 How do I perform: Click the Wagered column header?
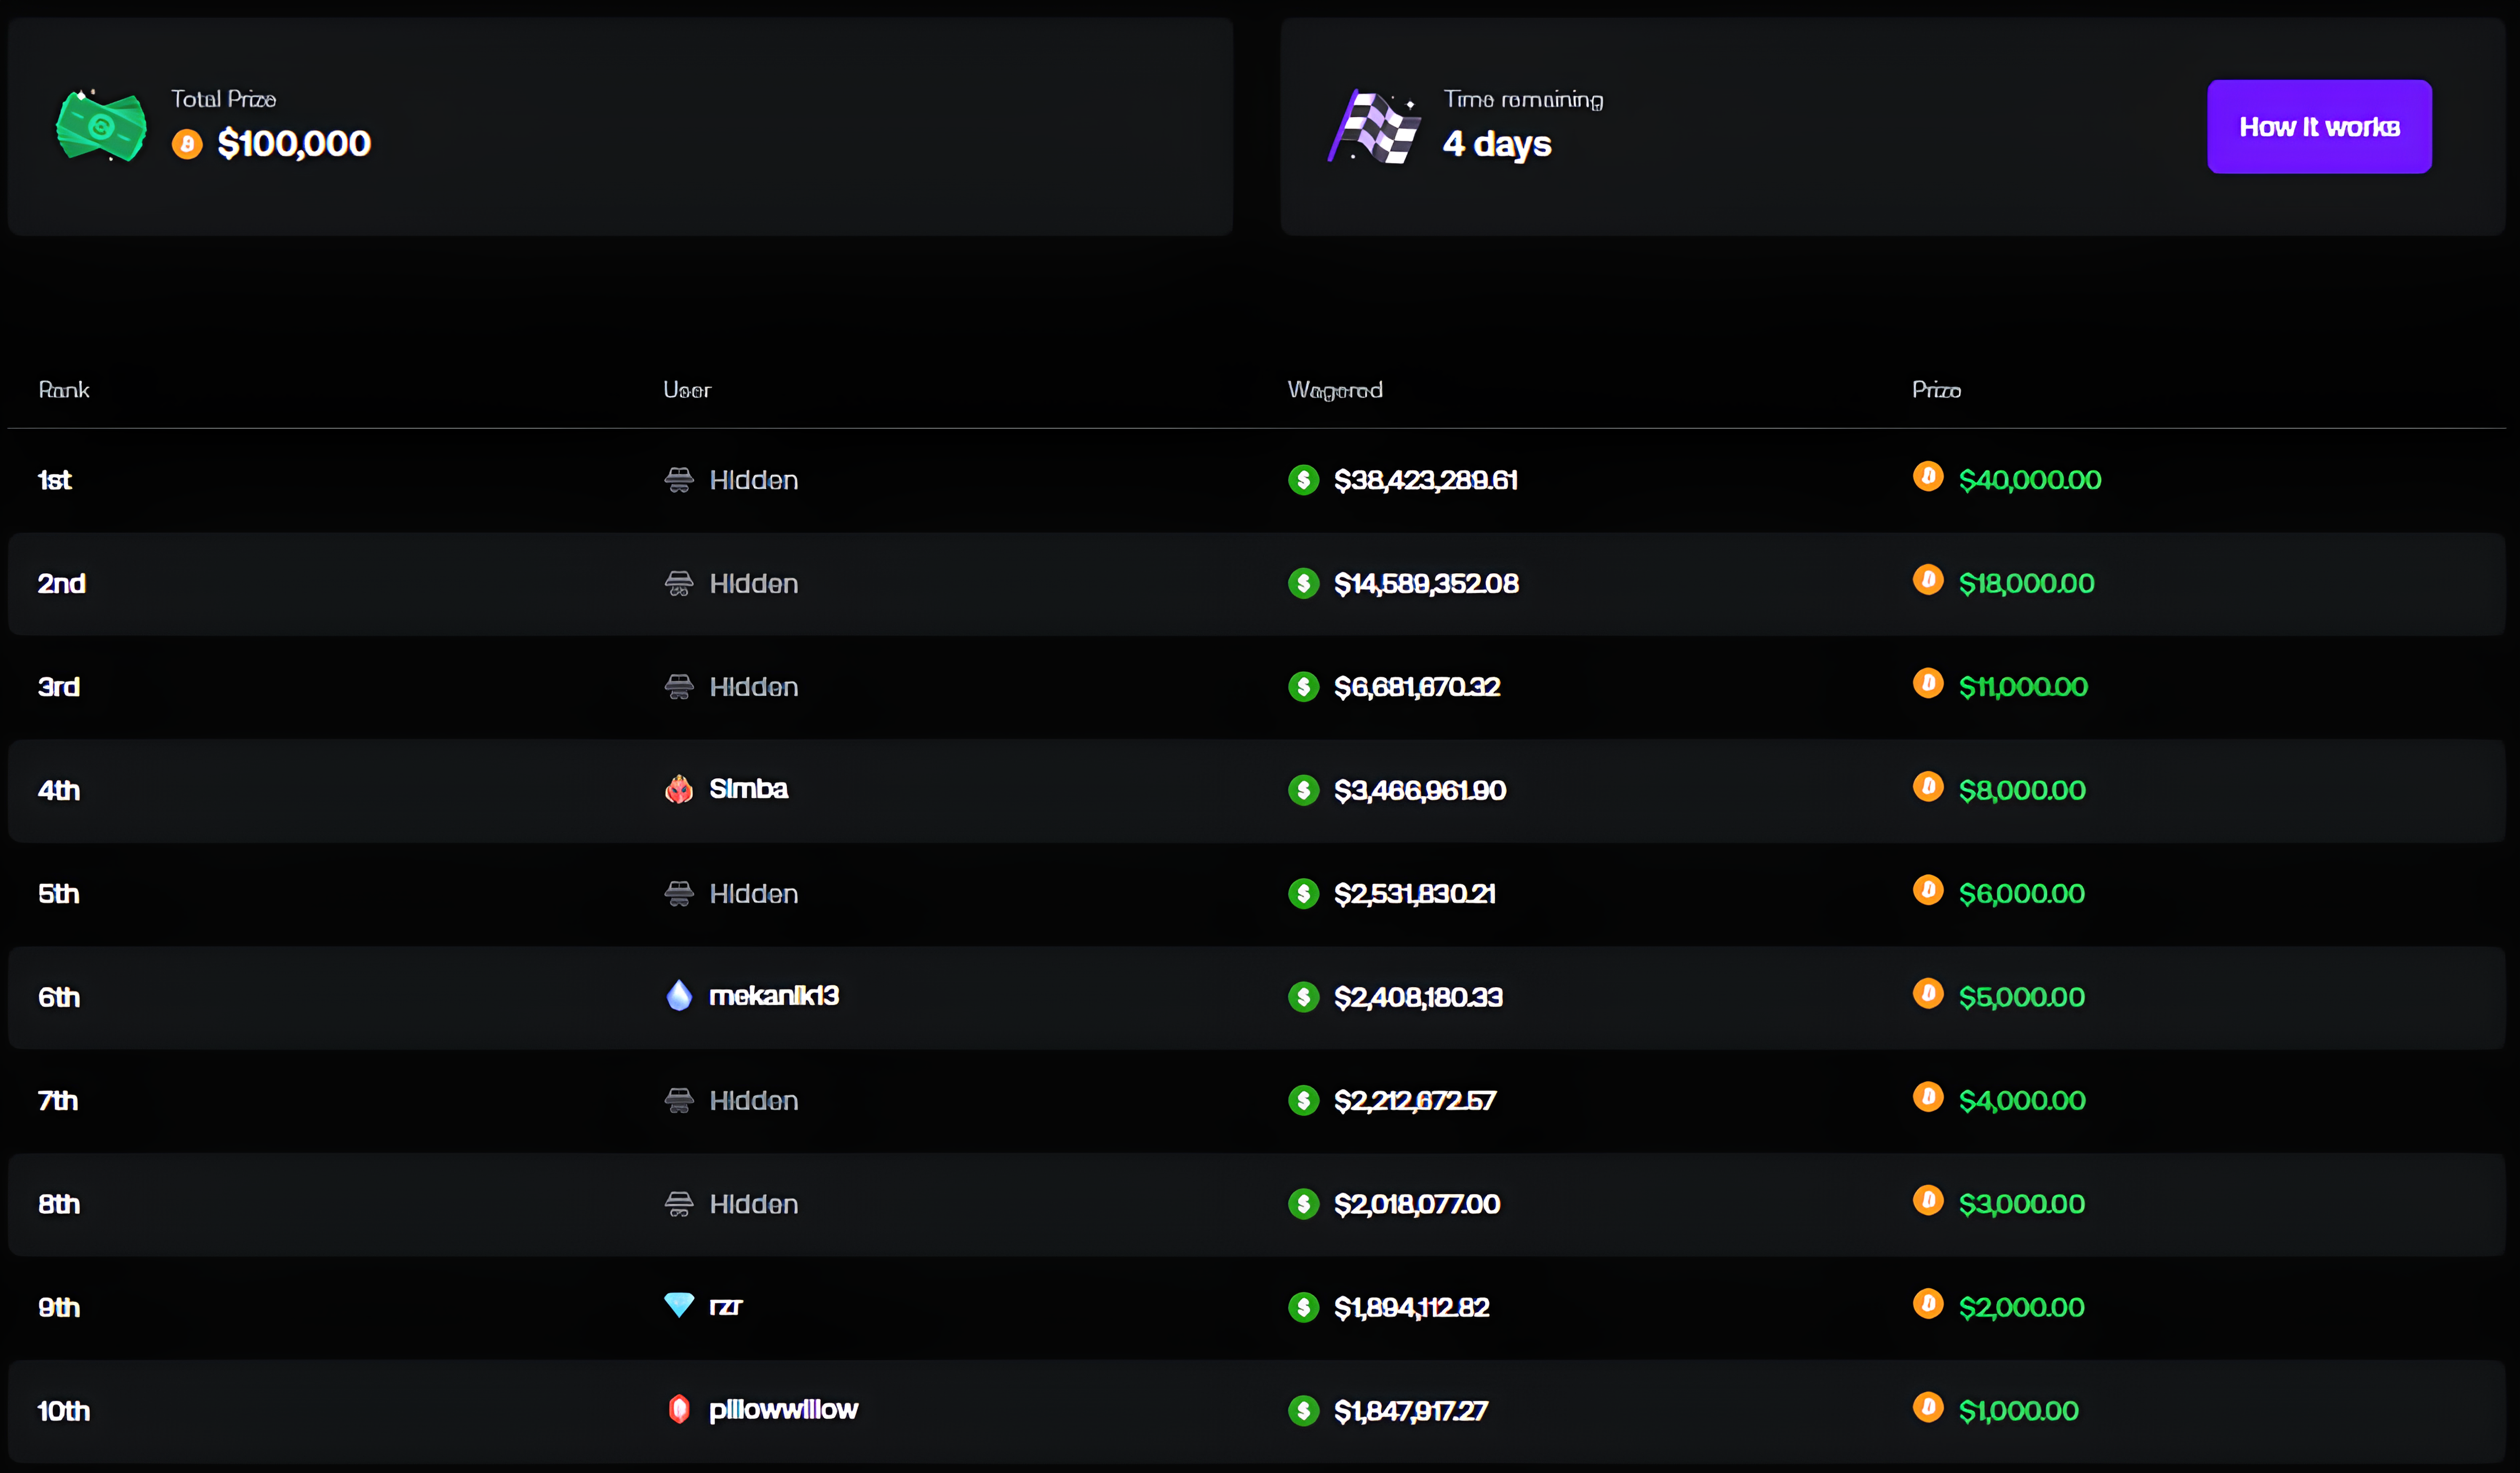tap(1334, 390)
